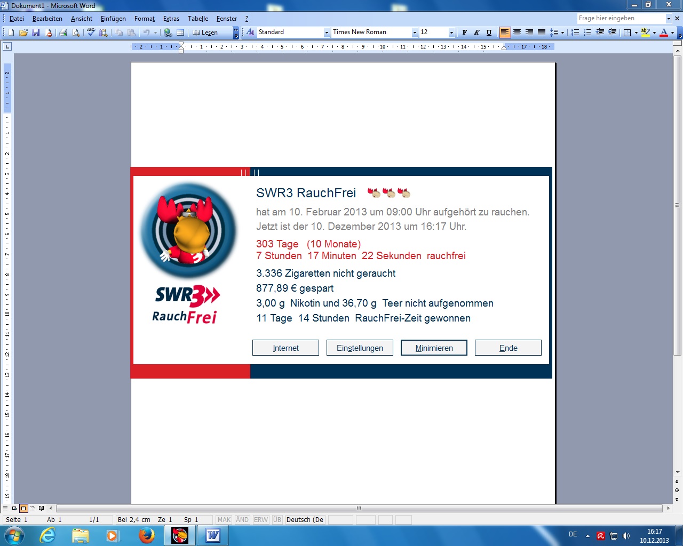Apply underline formatting (U)
Image resolution: width=683 pixels, height=546 pixels.
pos(489,33)
